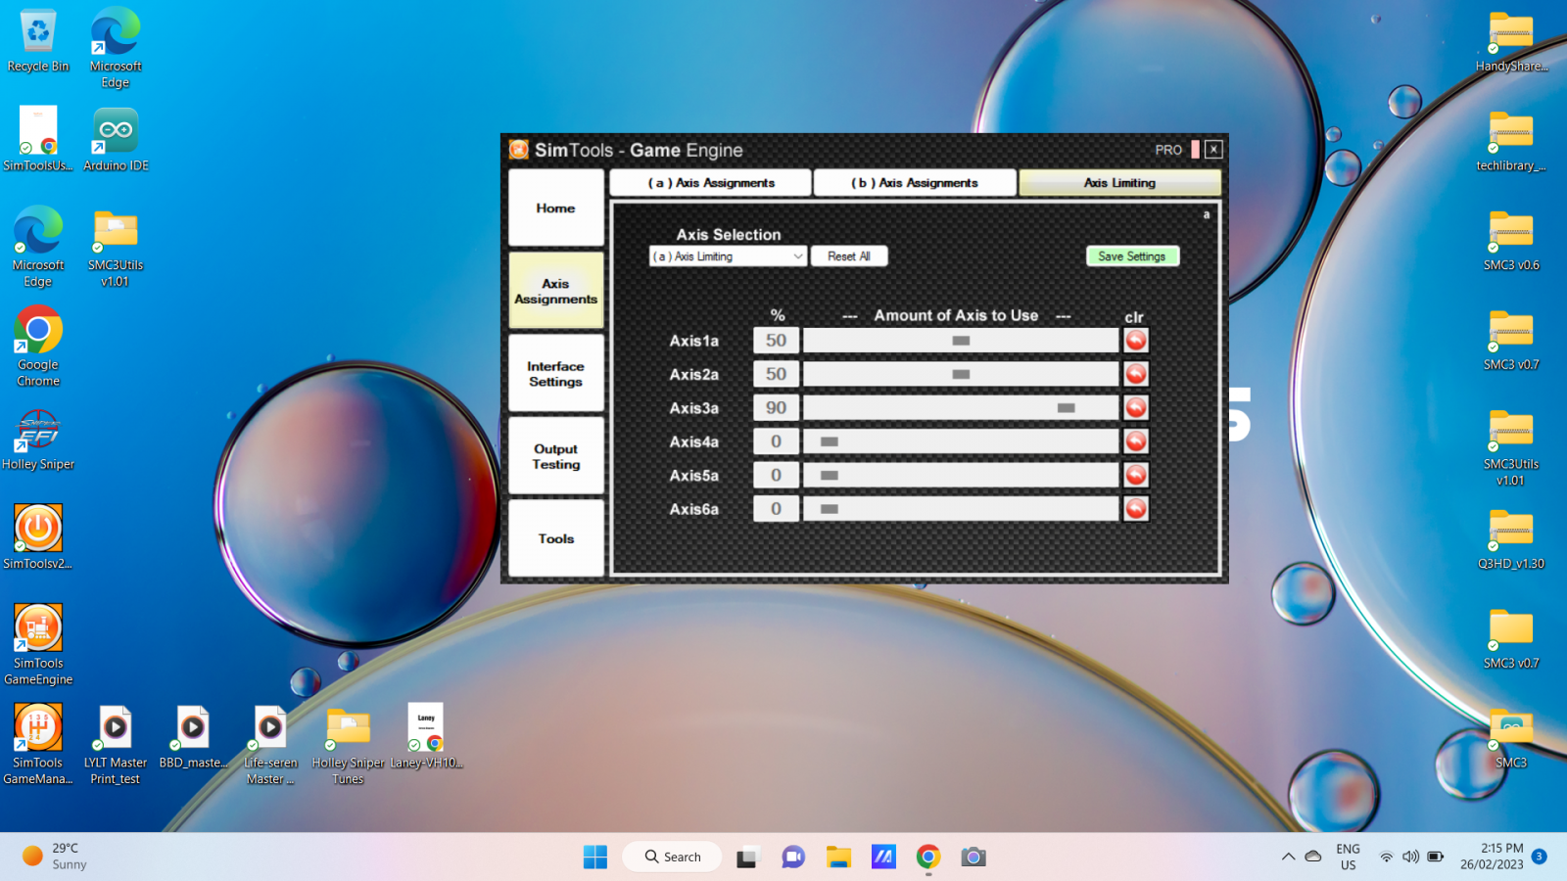Open the SimTools GameManager desktop shortcut
The height and width of the screenshot is (881, 1567).
38,745
